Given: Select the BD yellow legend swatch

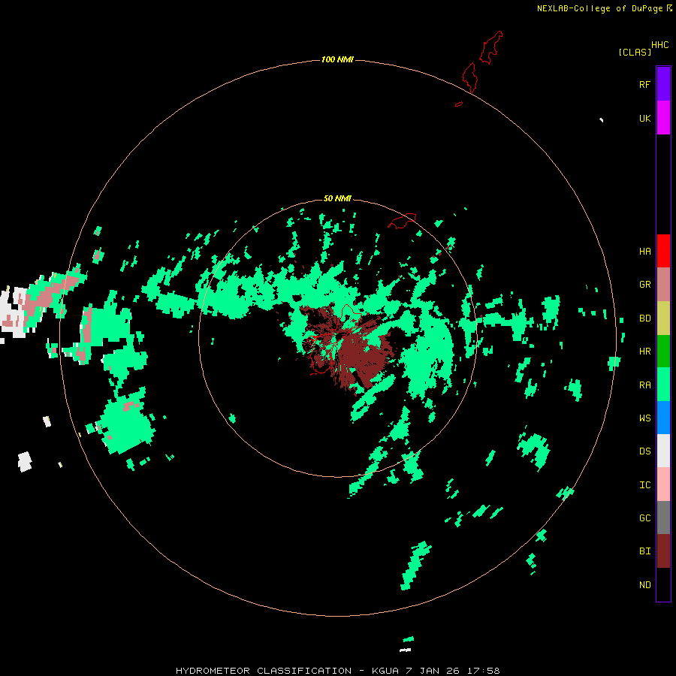Looking at the screenshot, I should click(x=663, y=318).
